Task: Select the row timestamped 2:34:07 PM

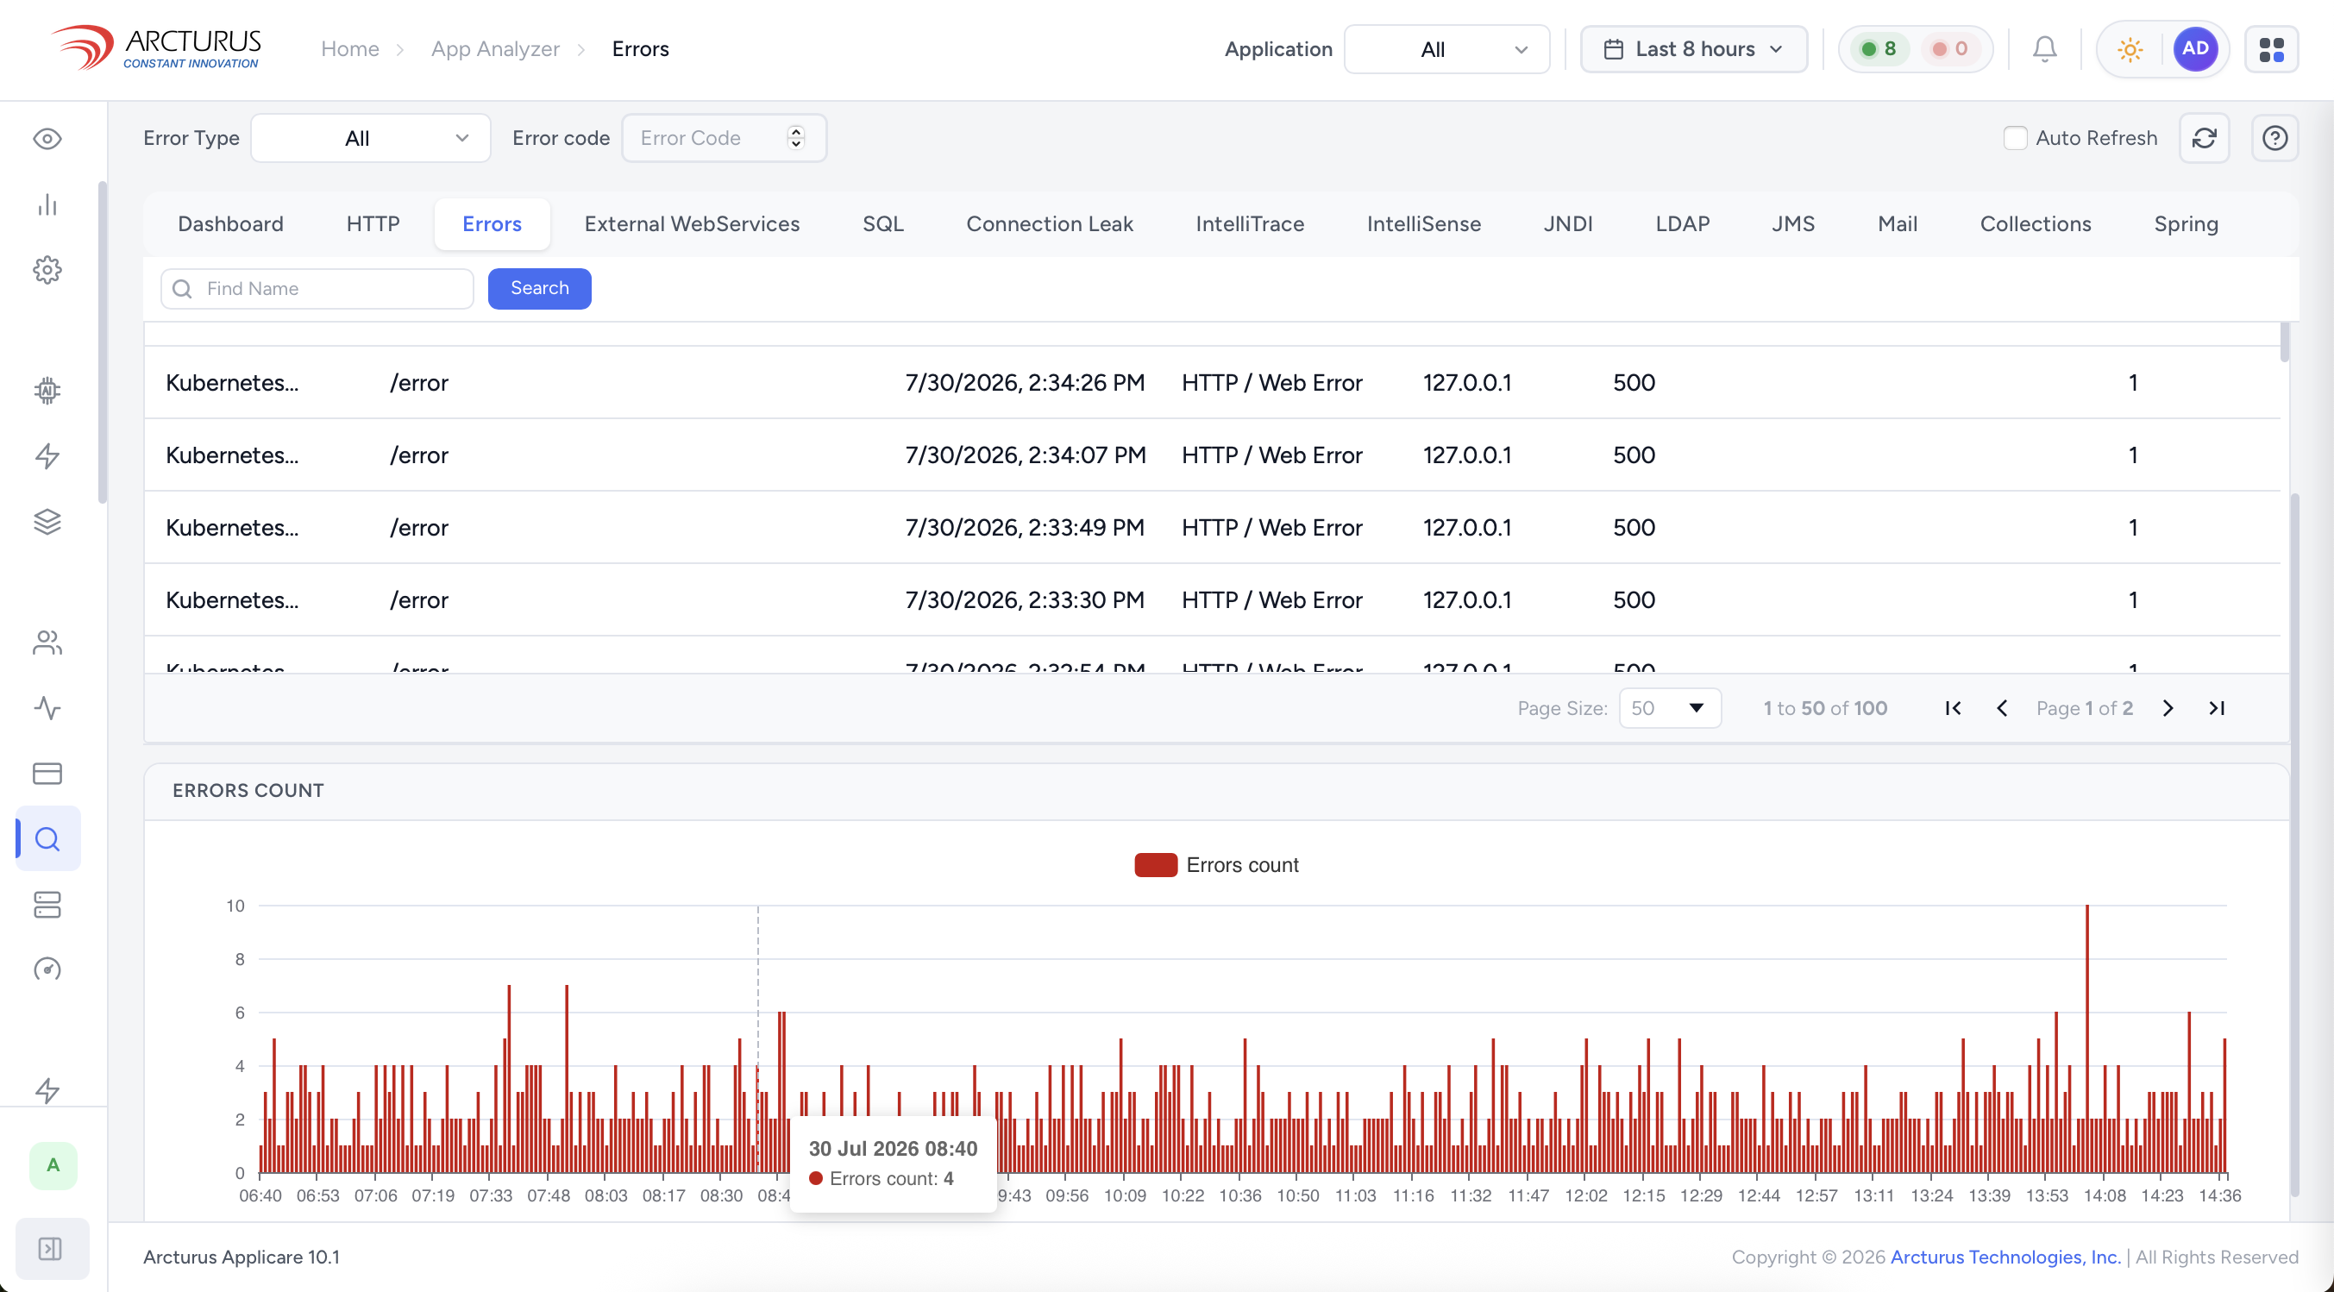Action: tap(1213, 455)
